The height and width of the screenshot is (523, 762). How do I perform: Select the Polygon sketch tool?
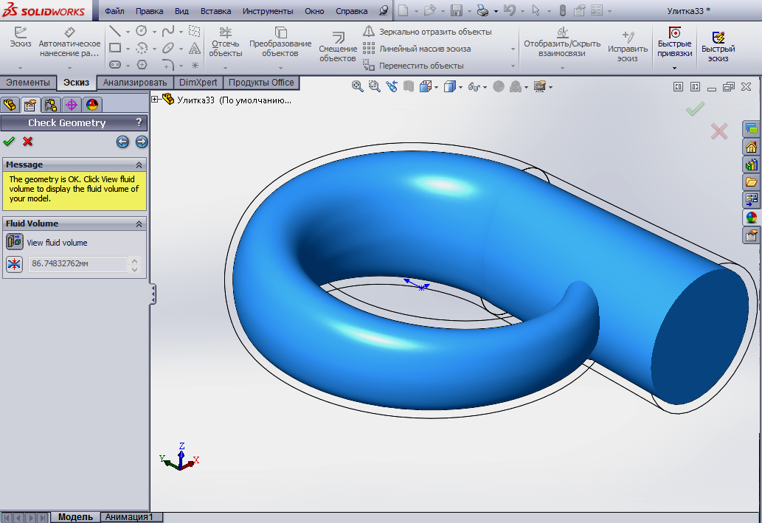tap(142, 64)
